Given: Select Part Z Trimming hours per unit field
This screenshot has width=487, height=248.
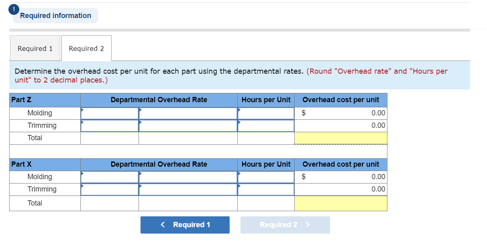Looking at the screenshot, I should pyautogui.click(x=265, y=125).
